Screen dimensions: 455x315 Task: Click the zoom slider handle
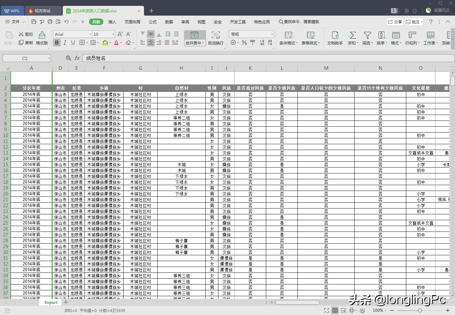[x=420, y=310]
